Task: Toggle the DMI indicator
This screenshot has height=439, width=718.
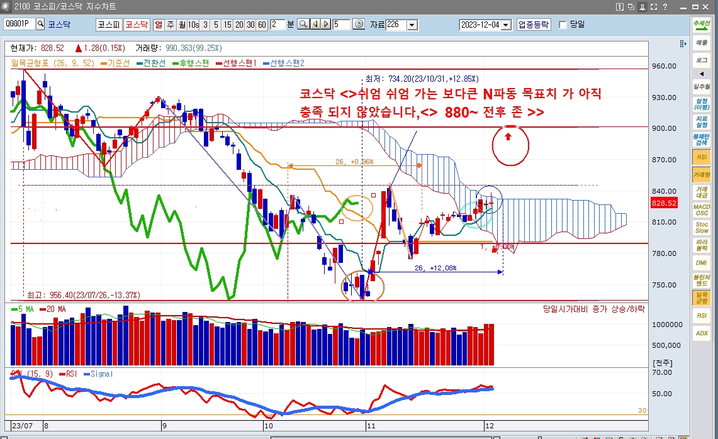Action: [x=702, y=263]
